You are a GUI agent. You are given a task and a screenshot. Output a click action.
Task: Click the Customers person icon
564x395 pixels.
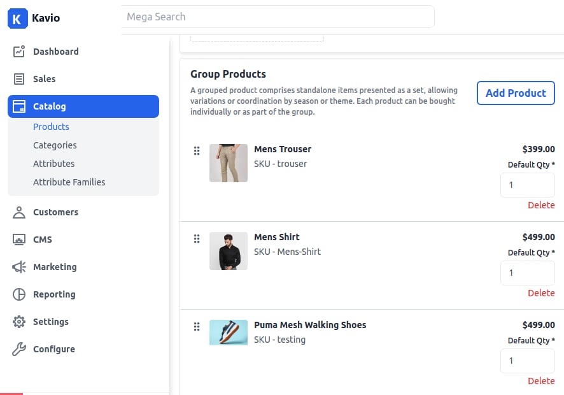tap(18, 212)
